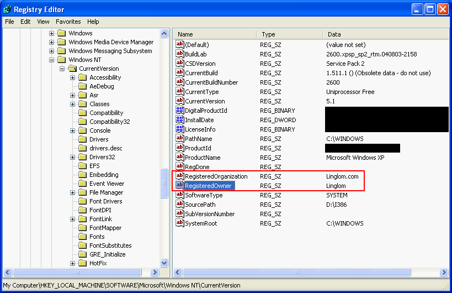Image resolution: width=452 pixels, height=293 pixels.
Task: Click the folder icon for Windows NT
Action: point(62,60)
